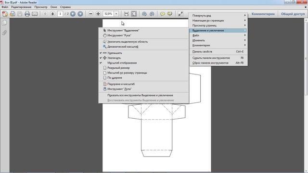Enable Масштаб по размеру страницы item

coord(143,73)
